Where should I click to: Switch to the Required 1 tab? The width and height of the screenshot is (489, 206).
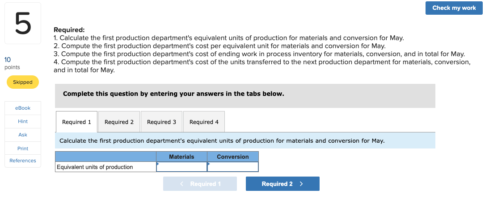(76, 122)
